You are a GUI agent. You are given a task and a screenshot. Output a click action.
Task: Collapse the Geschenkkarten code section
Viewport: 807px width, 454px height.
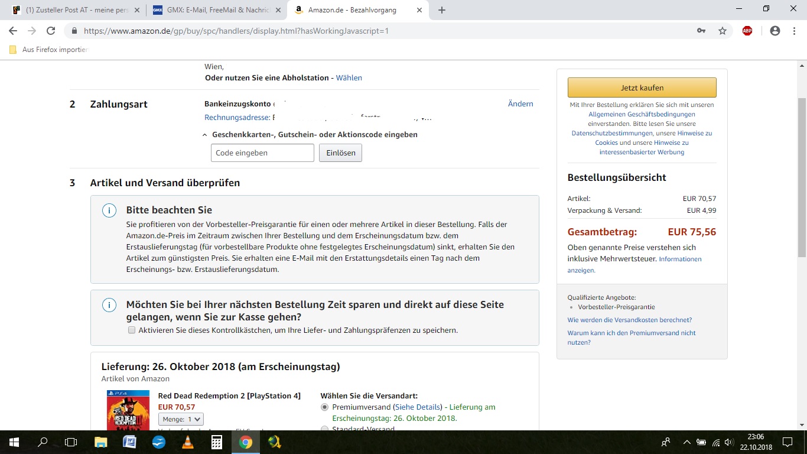click(x=205, y=135)
